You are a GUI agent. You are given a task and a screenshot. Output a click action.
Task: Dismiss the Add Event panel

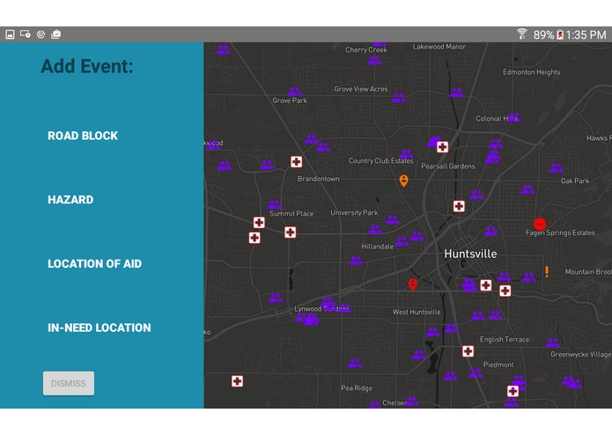click(x=69, y=383)
